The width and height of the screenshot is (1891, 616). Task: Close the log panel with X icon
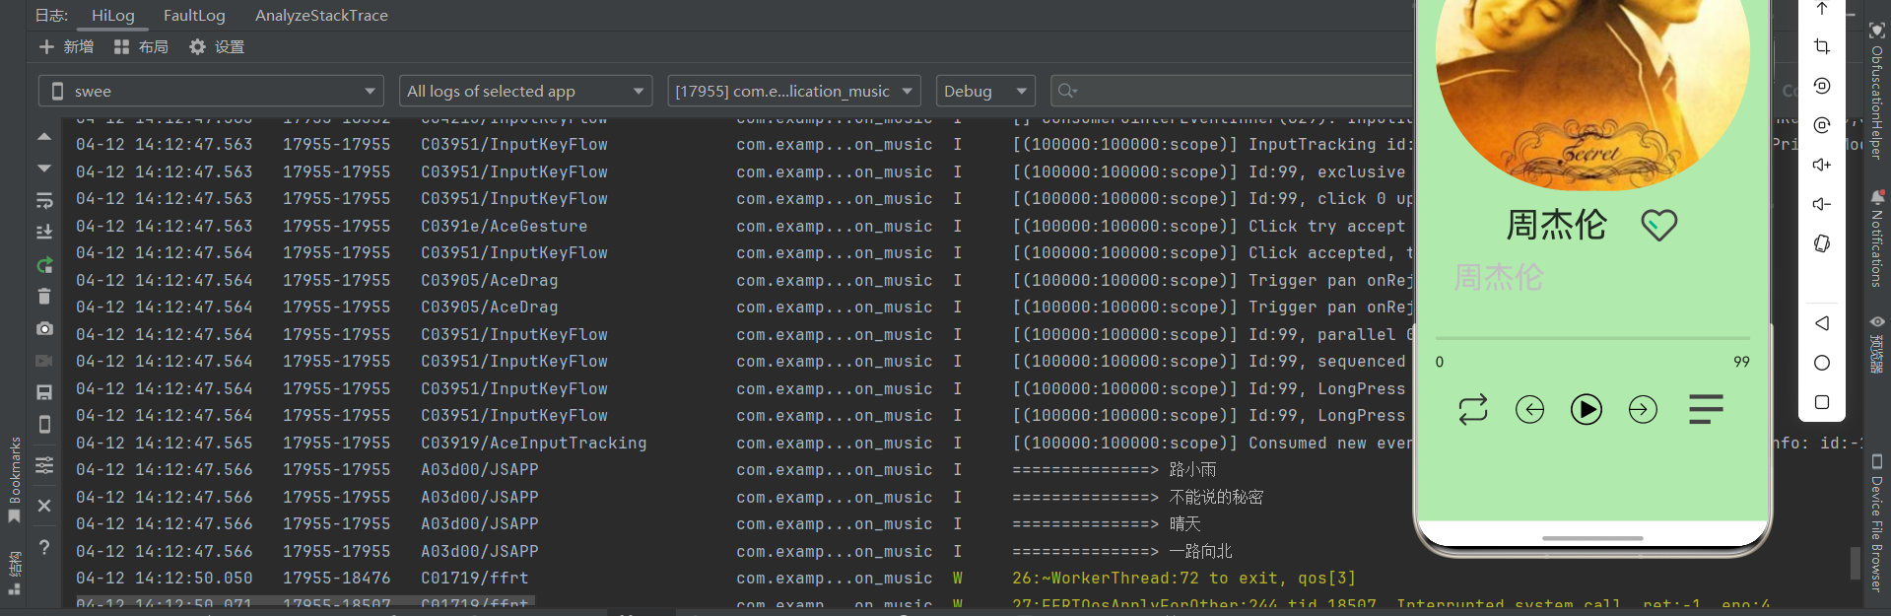pos(44,506)
